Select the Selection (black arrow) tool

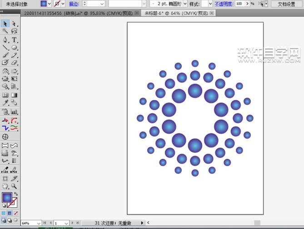[x=5, y=24]
